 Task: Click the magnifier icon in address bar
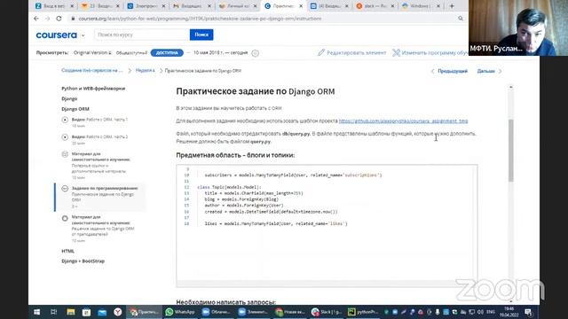click(x=461, y=19)
